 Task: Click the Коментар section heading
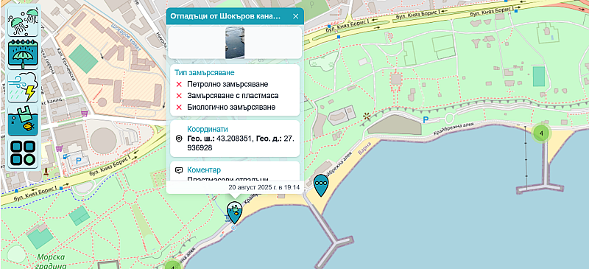204,170
